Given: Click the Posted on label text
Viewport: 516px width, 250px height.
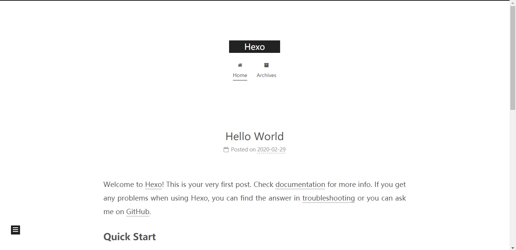Looking at the screenshot, I should pos(243,150).
